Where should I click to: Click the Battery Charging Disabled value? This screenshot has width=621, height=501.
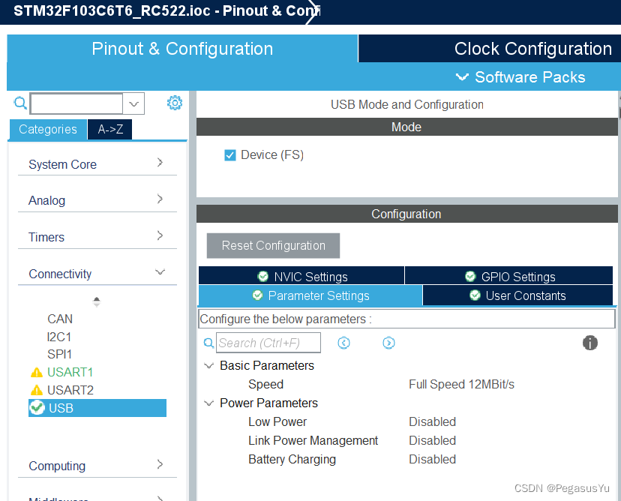tap(432, 460)
